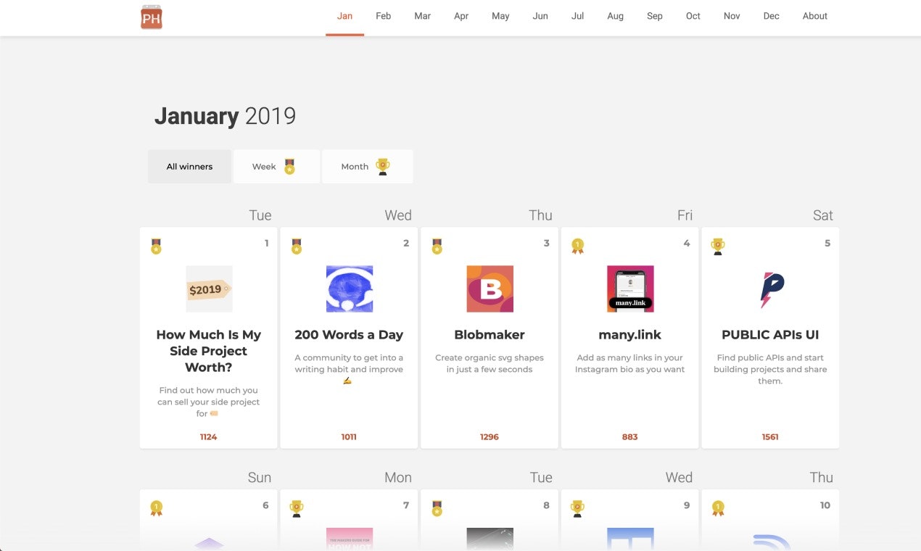Screen dimensions: 921x551
Task: Click the PUBLIC APIs UI lightning bolt logo
Action: 770,289
